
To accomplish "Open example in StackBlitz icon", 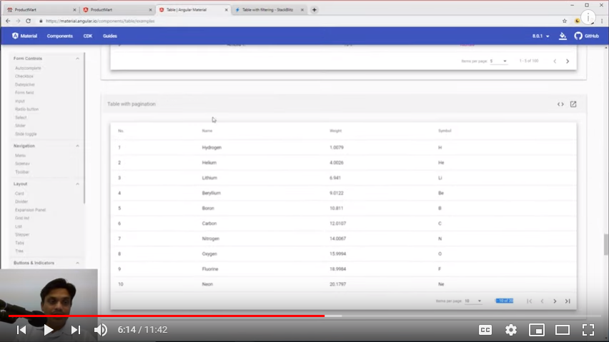I will click(573, 104).
